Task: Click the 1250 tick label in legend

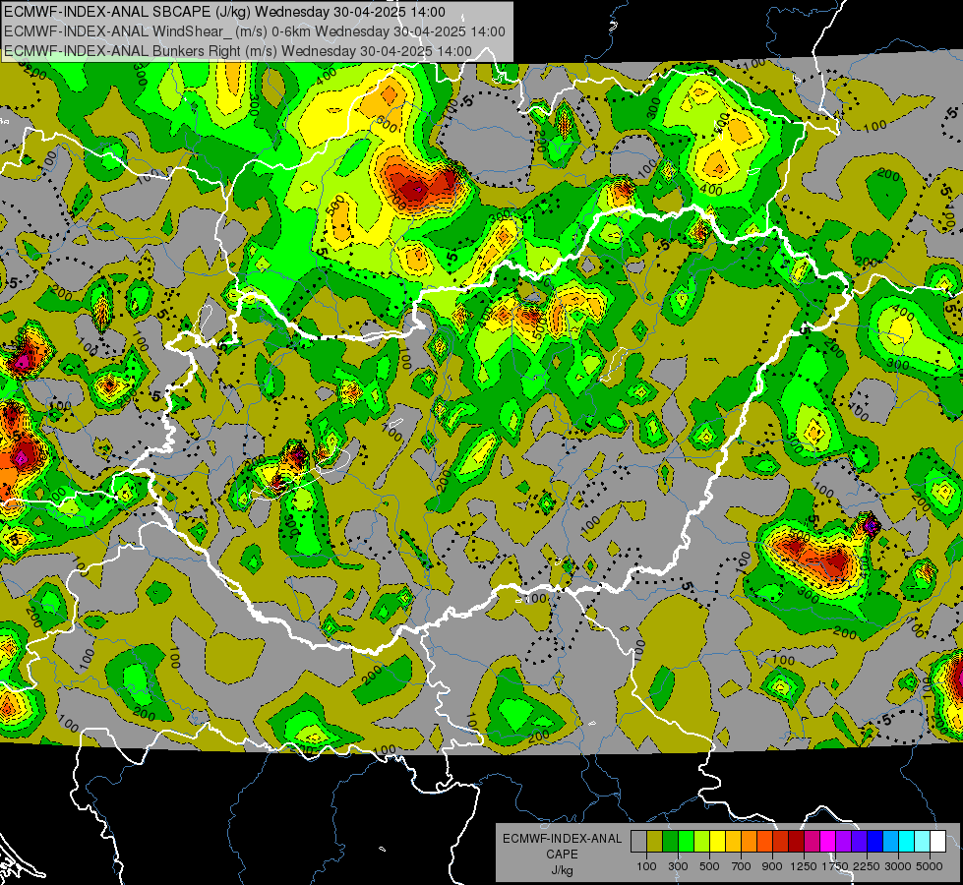Action: pos(804,866)
